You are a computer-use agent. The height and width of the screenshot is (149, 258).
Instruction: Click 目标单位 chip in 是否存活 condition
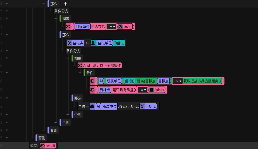click(82, 27)
